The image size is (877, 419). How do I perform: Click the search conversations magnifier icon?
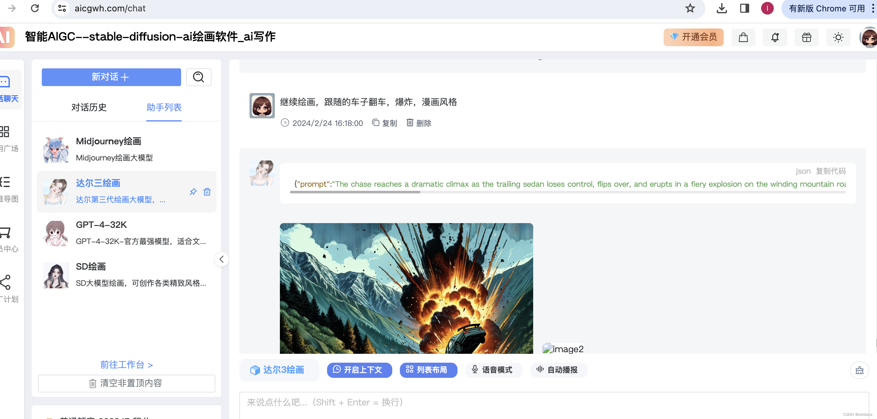point(199,77)
